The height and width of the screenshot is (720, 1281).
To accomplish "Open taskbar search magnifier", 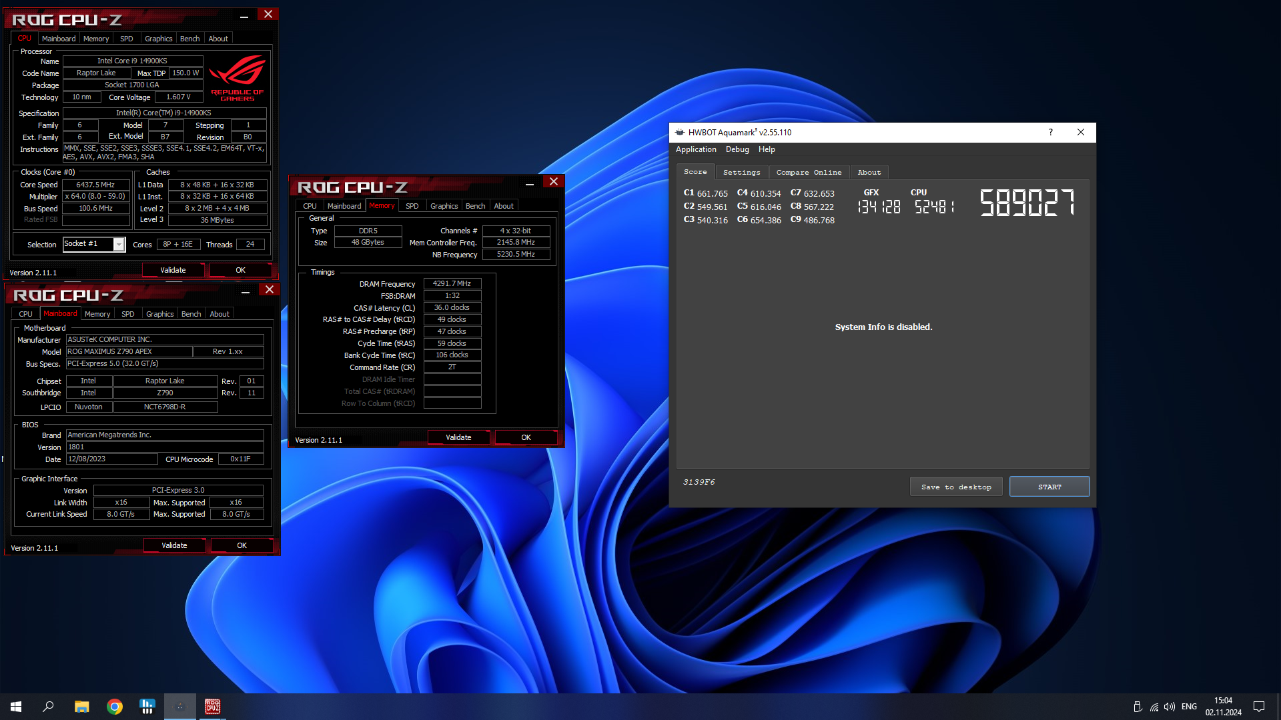I will pos(48,707).
